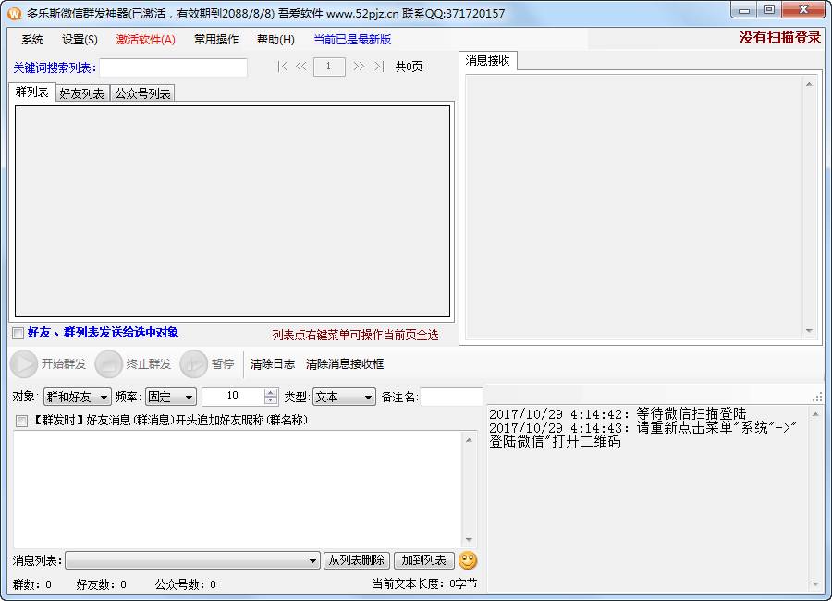This screenshot has height=601, width=832.
Task: Open the smiley emoji picker
Action: pos(468,560)
